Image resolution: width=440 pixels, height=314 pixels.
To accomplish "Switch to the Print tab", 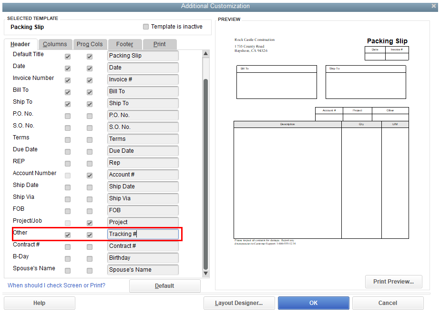I will [x=160, y=44].
